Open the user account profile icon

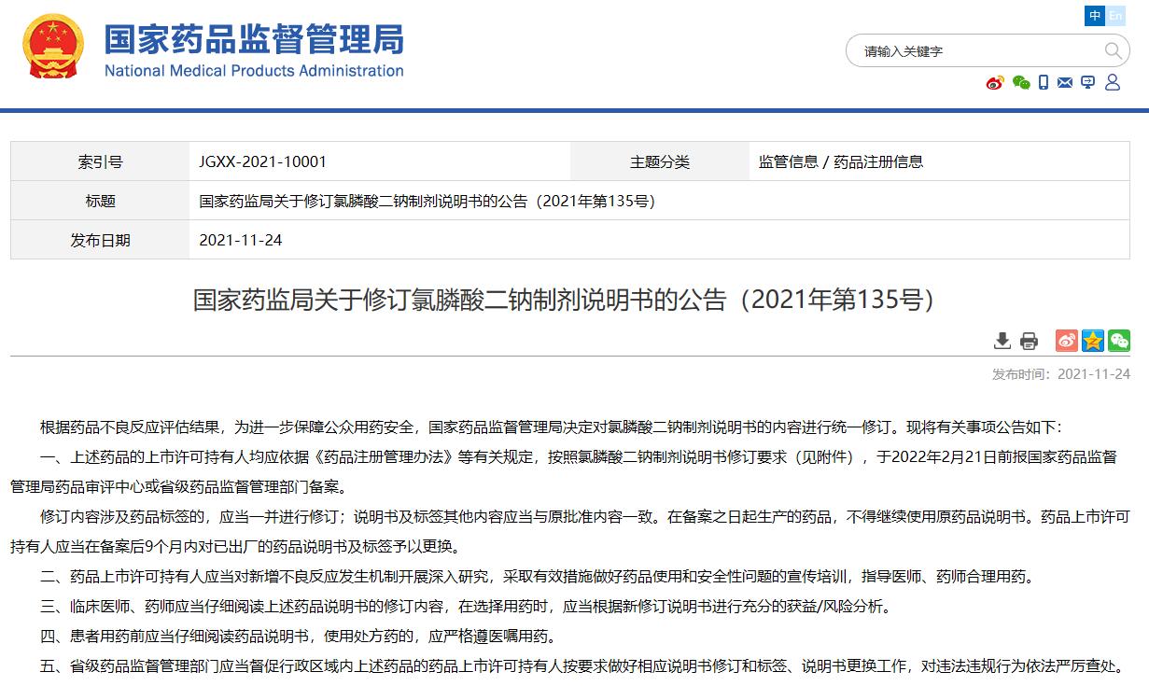coord(1112,83)
